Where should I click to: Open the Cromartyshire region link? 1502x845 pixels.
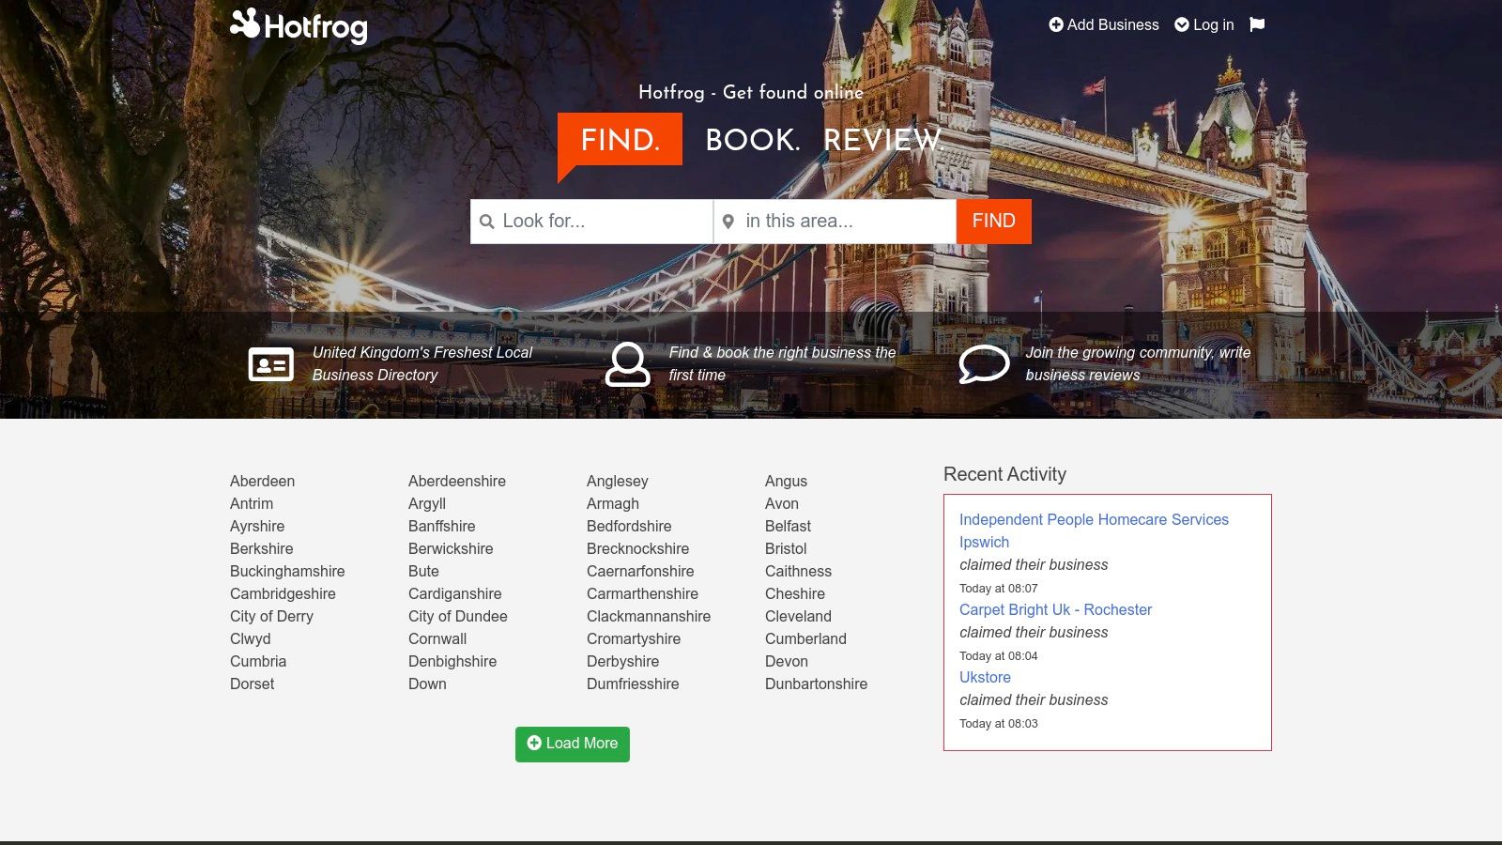(634, 638)
